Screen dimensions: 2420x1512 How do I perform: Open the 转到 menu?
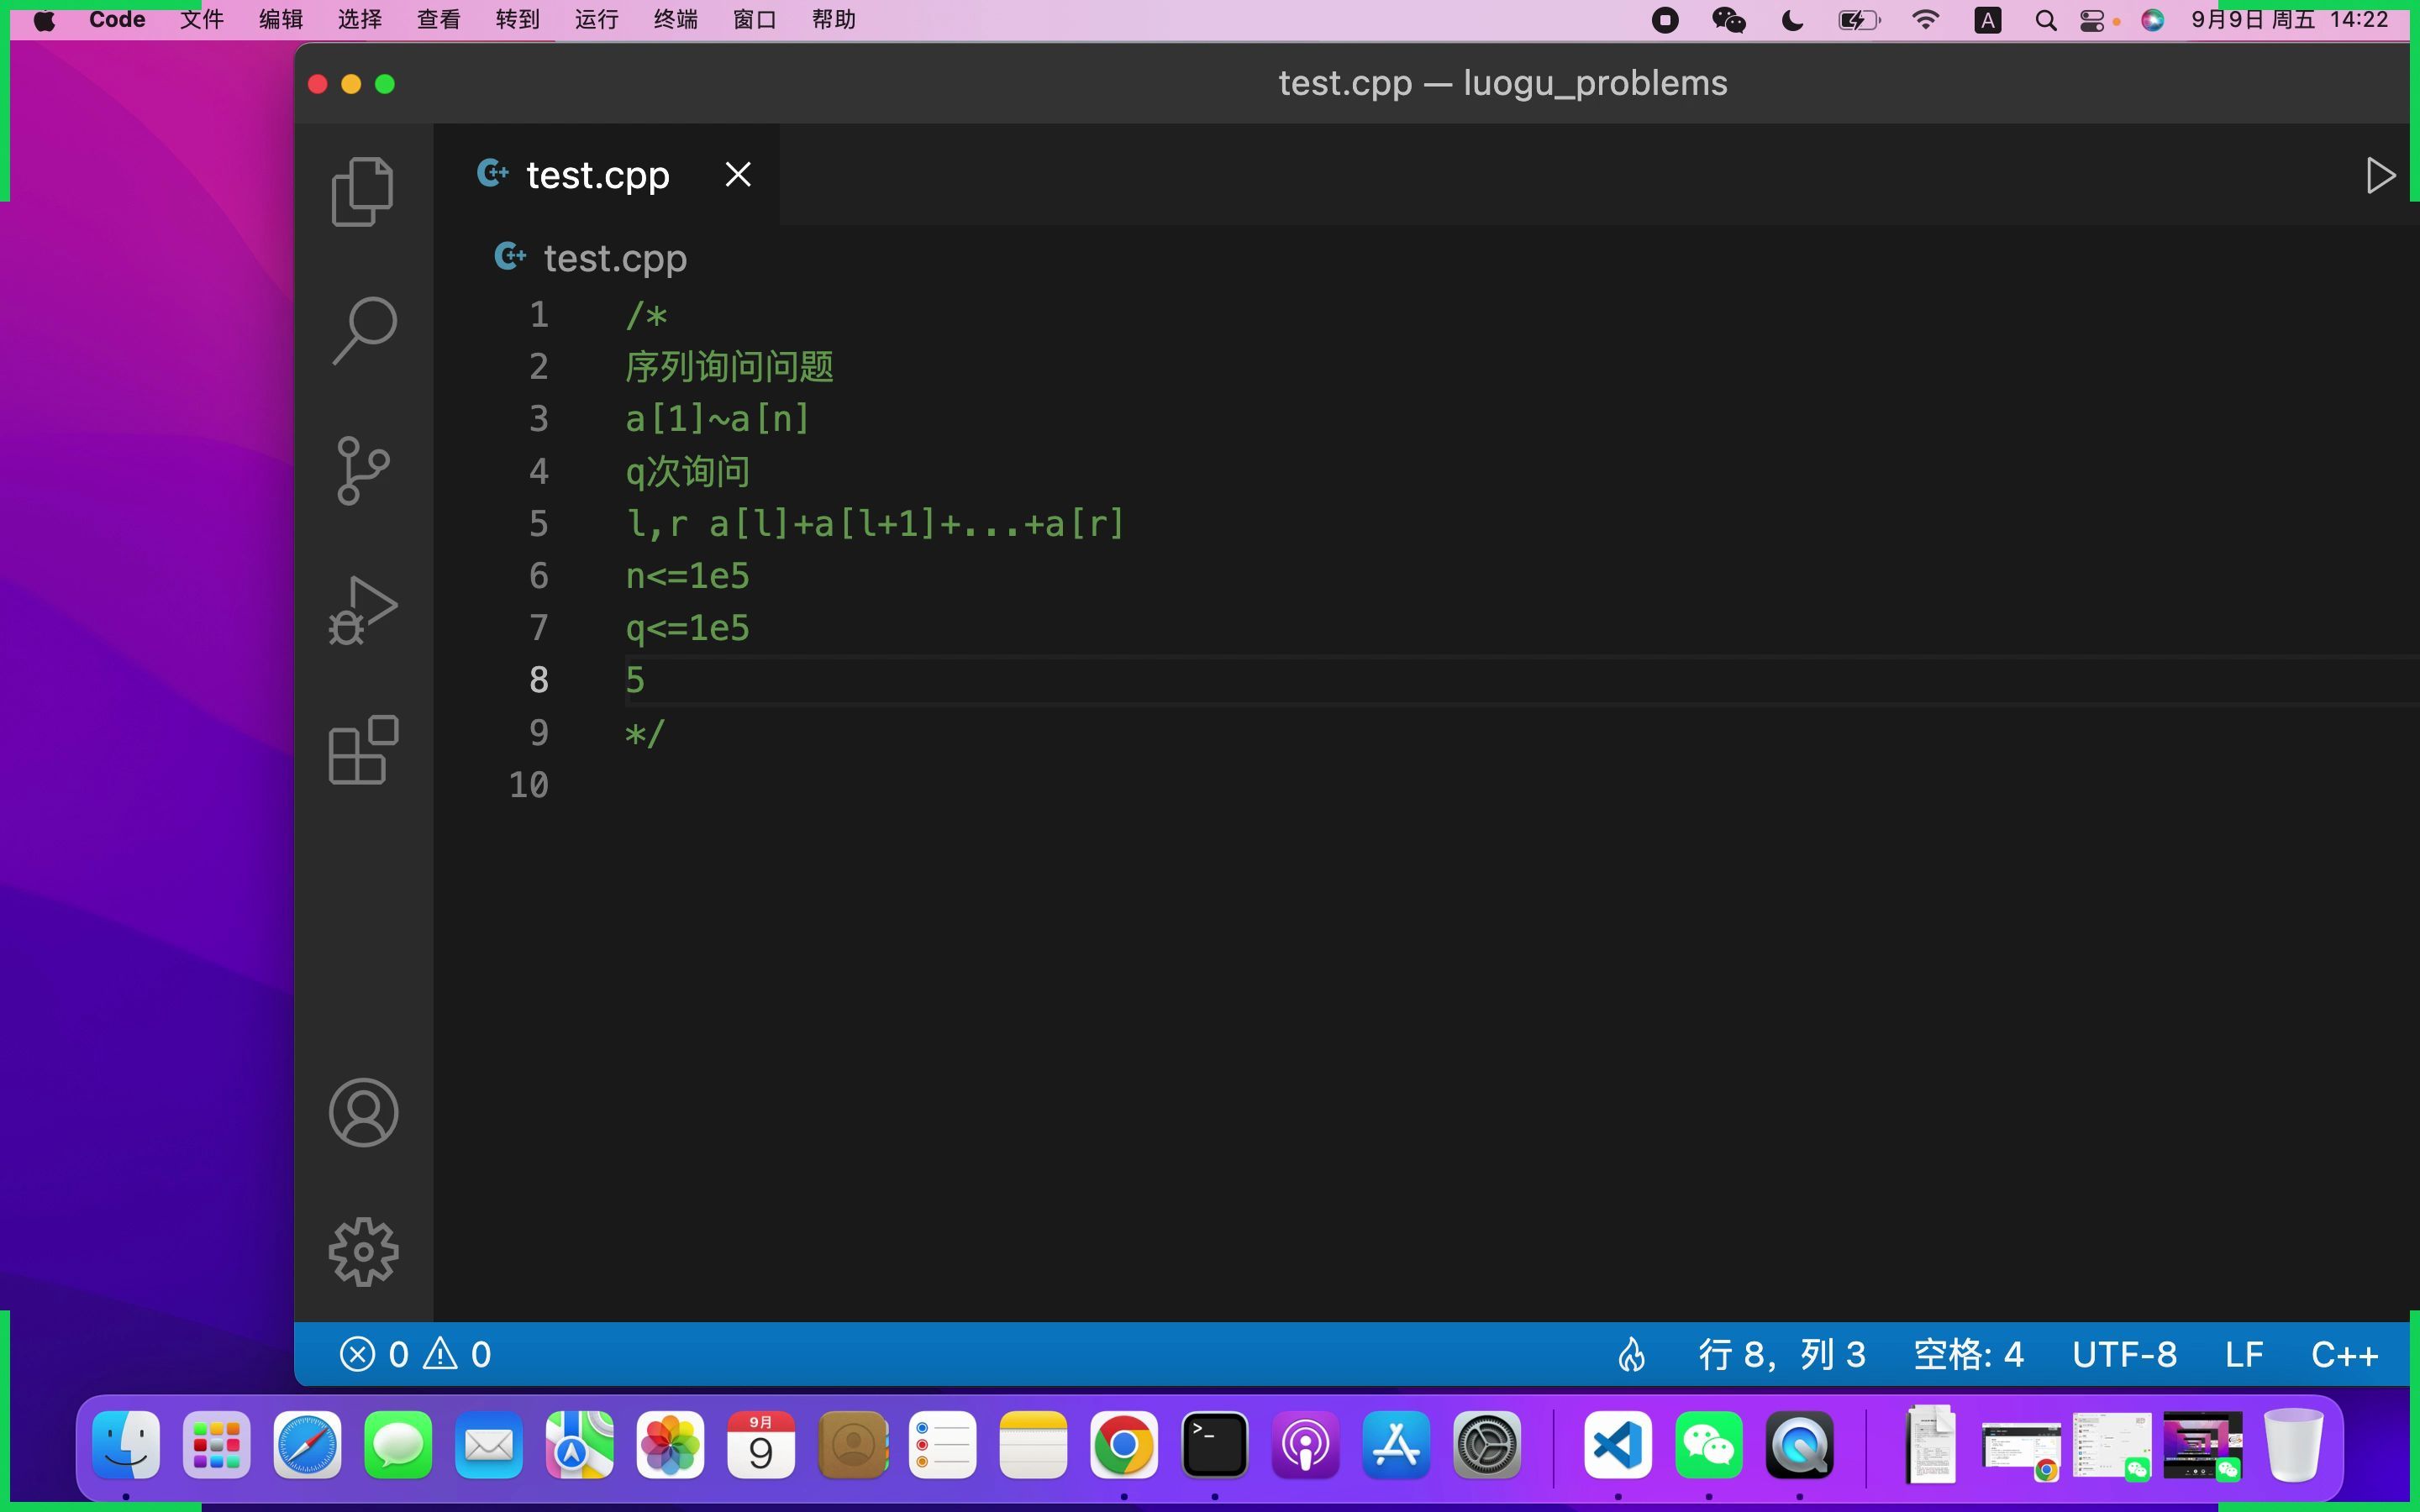click(x=517, y=20)
